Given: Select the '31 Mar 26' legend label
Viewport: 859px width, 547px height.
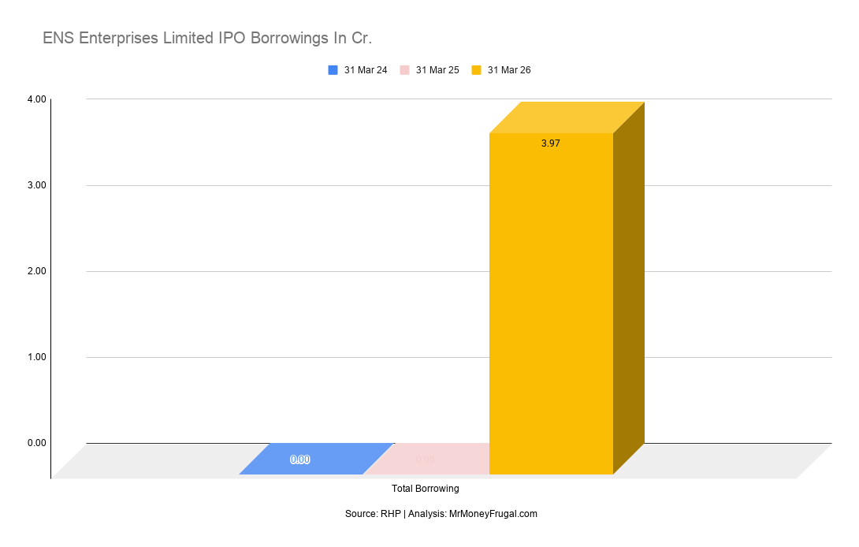Looking at the screenshot, I should (509, 70).
